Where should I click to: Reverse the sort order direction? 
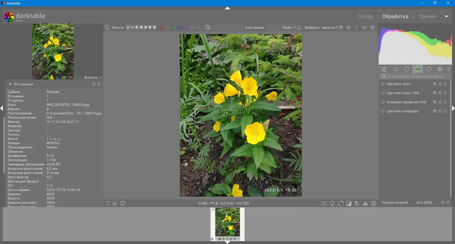point(299,28)
